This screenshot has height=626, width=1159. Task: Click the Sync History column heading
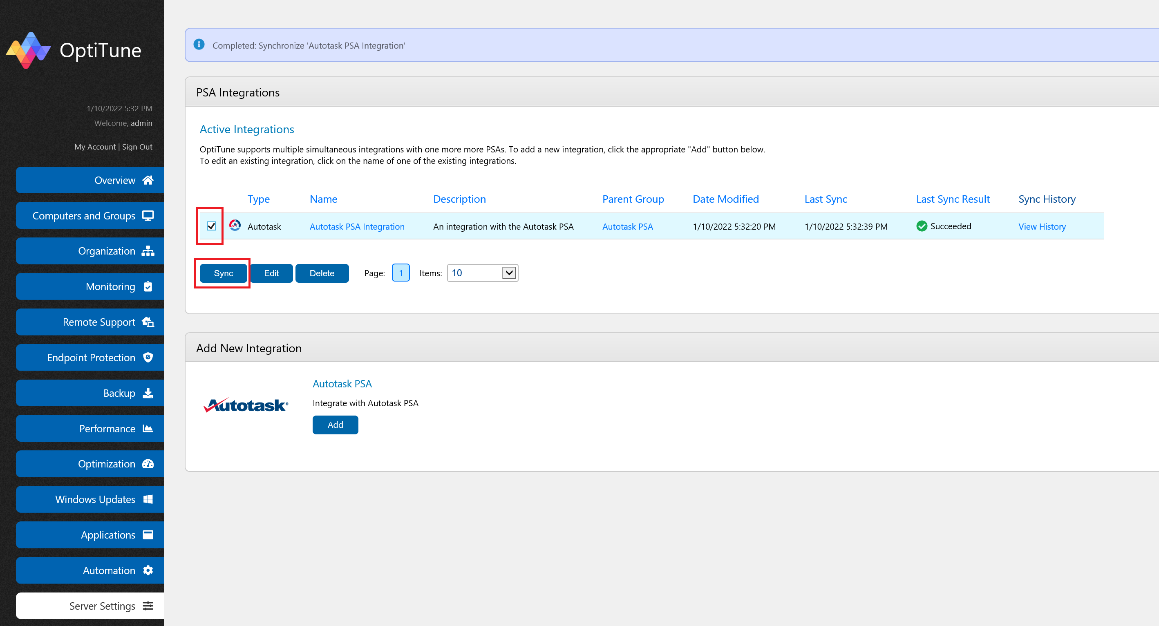click(1047, 199)
